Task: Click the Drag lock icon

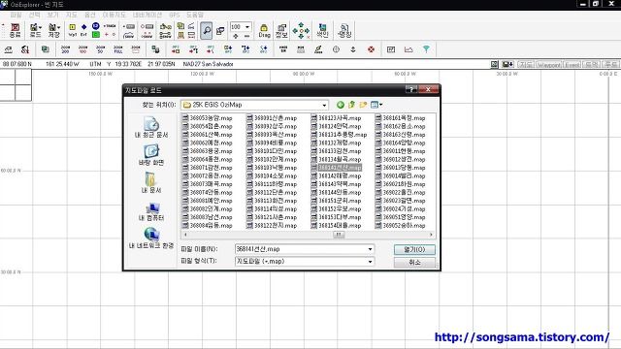Action: coord(264,30)
